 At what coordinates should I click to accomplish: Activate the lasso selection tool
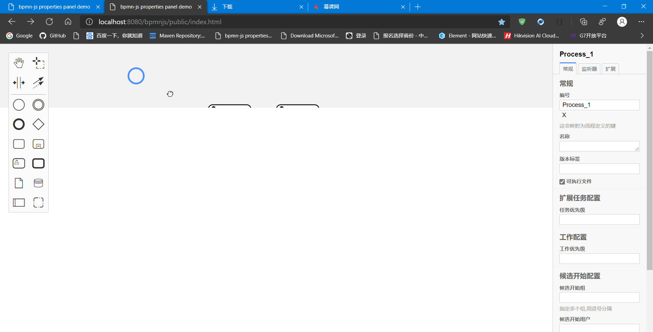pos(38,63)
